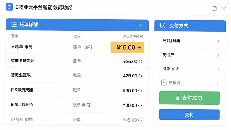Viewport: 231px width, 130px height.
Task: Expand the third payment option ending in 发评
Action: [x=218, y=69]
